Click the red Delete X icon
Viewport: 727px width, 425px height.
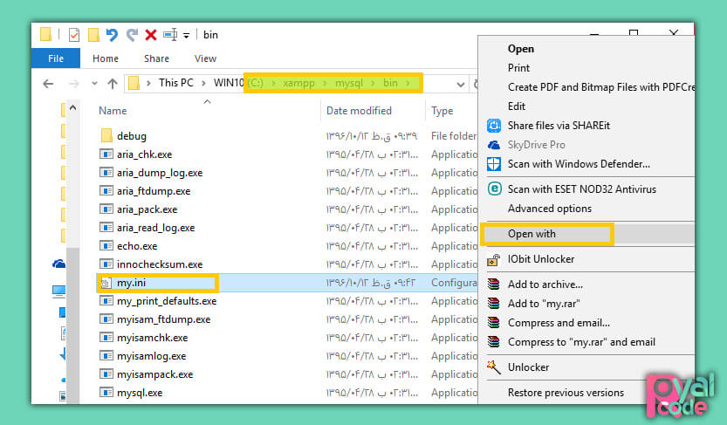click(151, 35)
